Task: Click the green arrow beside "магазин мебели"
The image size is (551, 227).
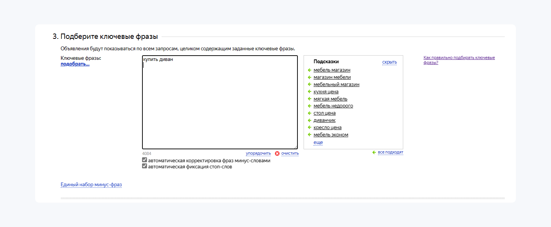Action: [x=310, y=77]
